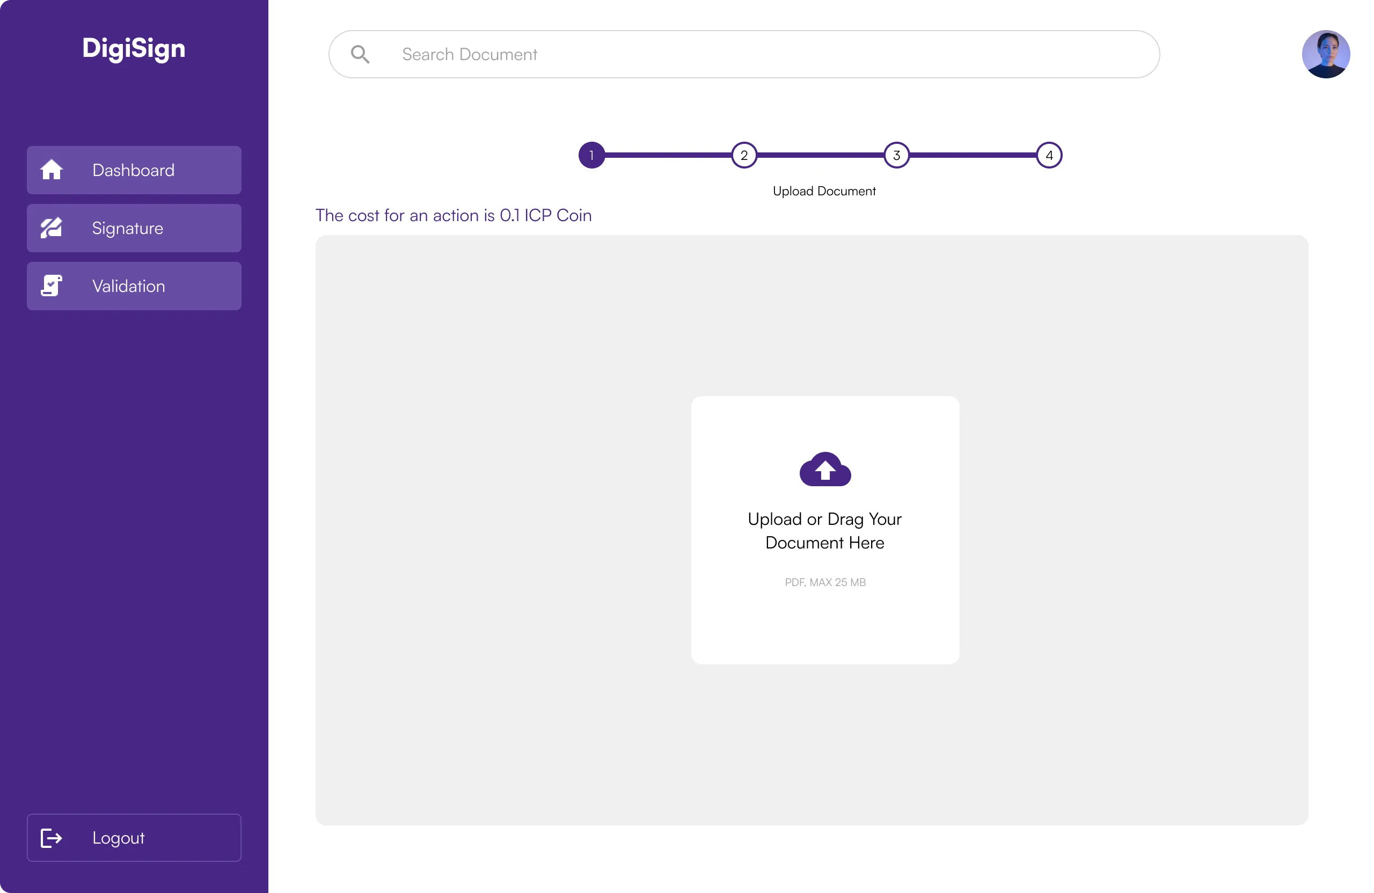
Task: Click the cloud upload icon
Action: (825, 469)
